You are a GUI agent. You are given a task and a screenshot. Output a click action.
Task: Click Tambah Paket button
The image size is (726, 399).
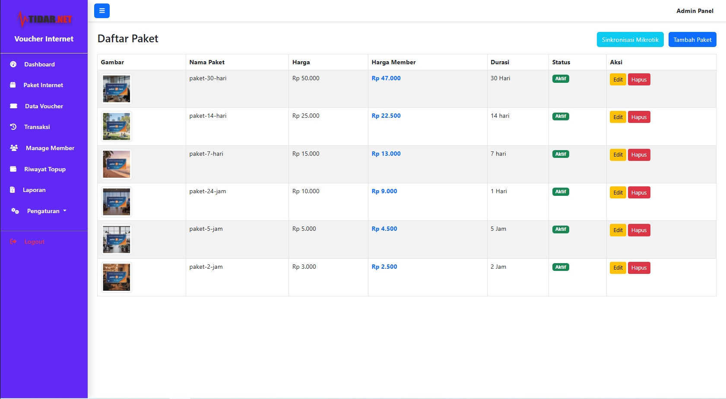[x=692, y=40]
